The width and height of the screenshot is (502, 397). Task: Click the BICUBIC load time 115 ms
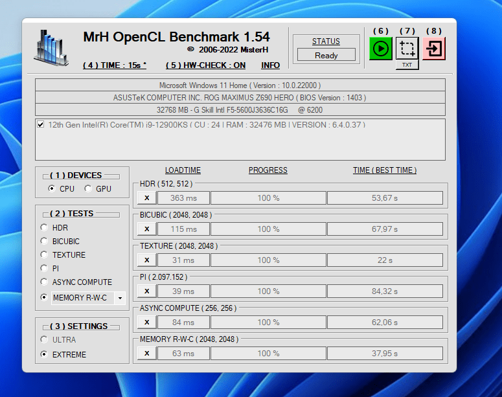183,229
